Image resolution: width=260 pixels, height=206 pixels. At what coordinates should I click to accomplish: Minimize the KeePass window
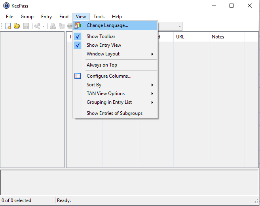pos(214,6)
